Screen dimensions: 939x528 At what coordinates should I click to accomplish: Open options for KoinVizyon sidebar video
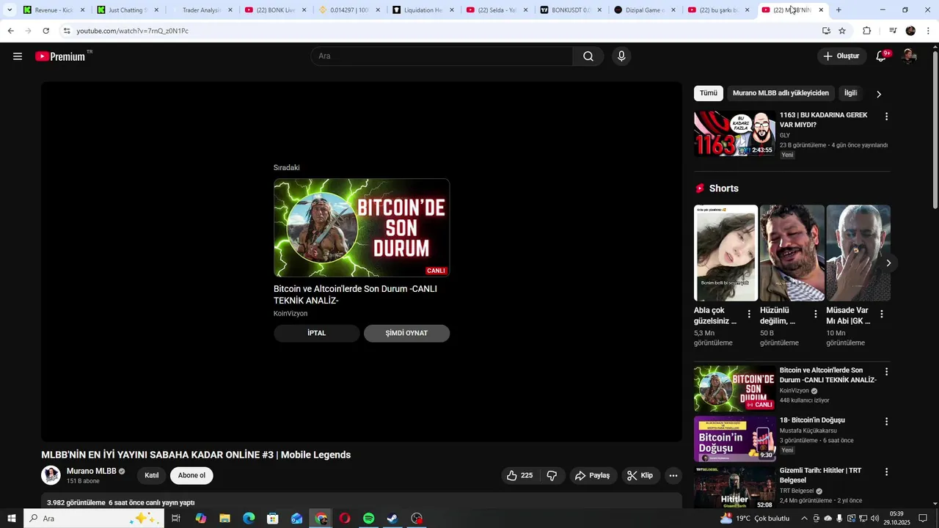(x=886, y=372)
